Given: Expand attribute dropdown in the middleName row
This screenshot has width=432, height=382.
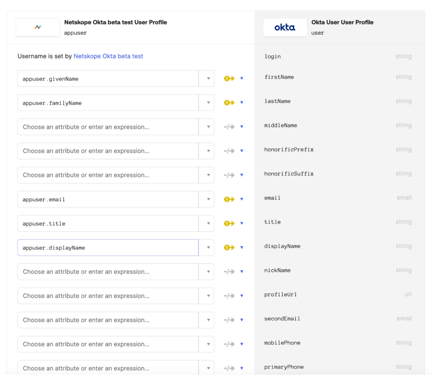Looking at the screenshot, I should [206, 127].
